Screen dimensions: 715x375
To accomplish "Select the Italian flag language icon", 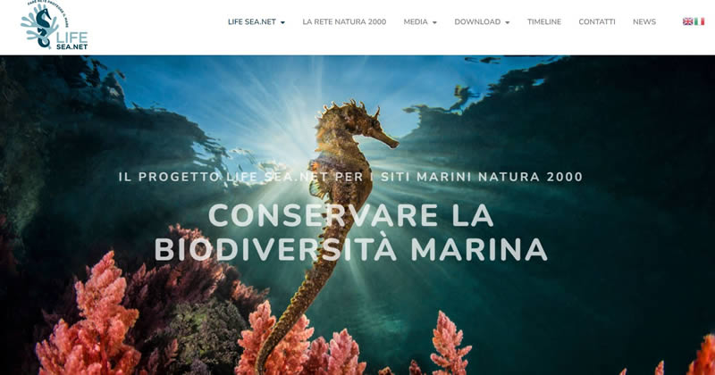I will click(x=700, y=21).
